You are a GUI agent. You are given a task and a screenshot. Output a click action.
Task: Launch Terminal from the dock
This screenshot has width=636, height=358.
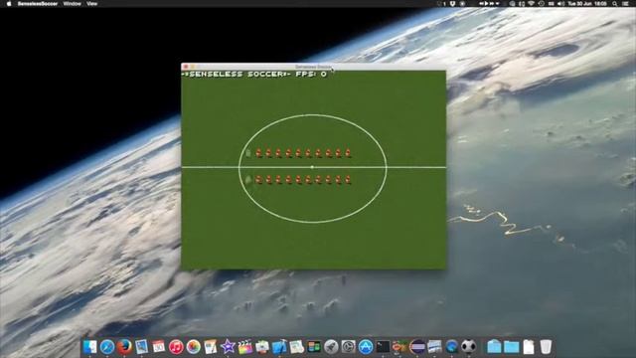click(383, 347)
